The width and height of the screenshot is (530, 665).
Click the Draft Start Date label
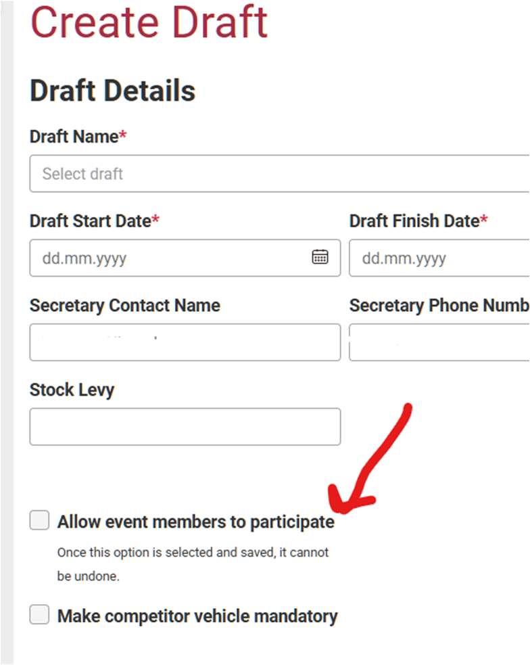pyautogui.click(x=90, y=221)
